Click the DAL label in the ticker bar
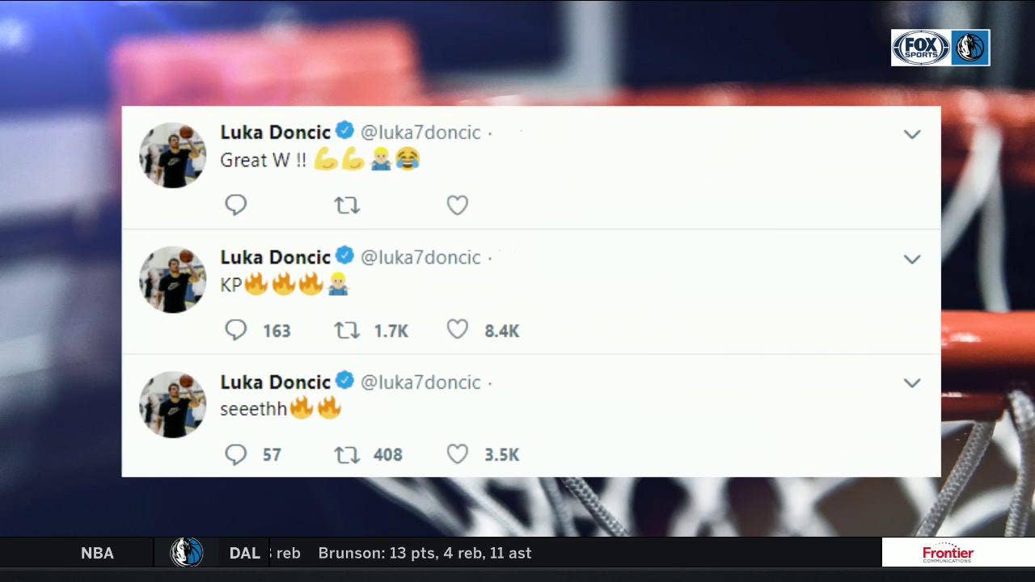 coord(244,552)
